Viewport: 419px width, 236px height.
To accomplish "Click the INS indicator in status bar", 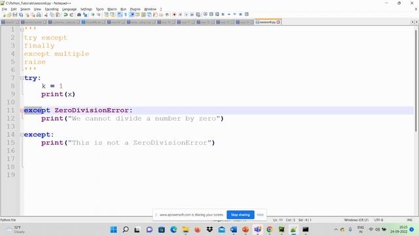I will tap(409, 220).
